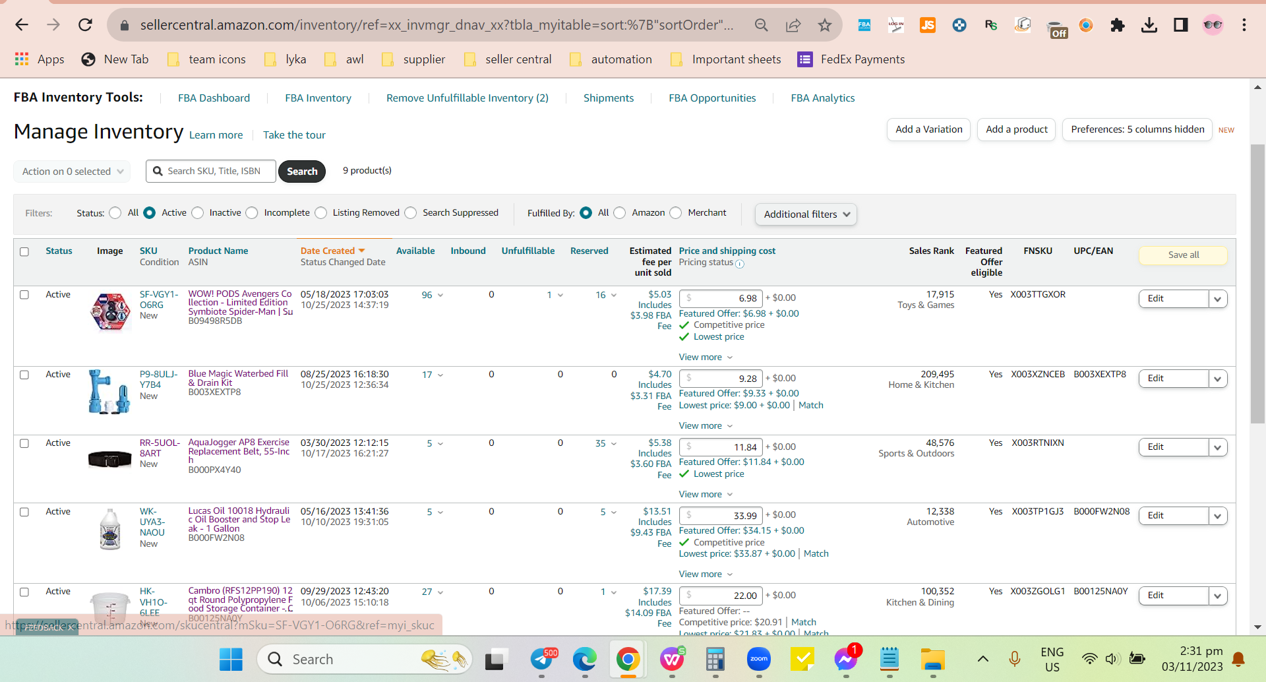The height and width of the screenshot is (682, 1266).
Task: Bookmark this page with the star icon
Action: (825, 25)
